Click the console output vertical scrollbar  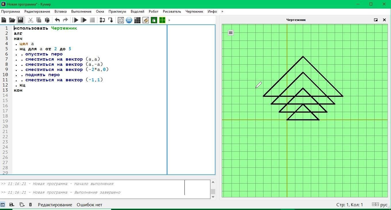[213, 189]
